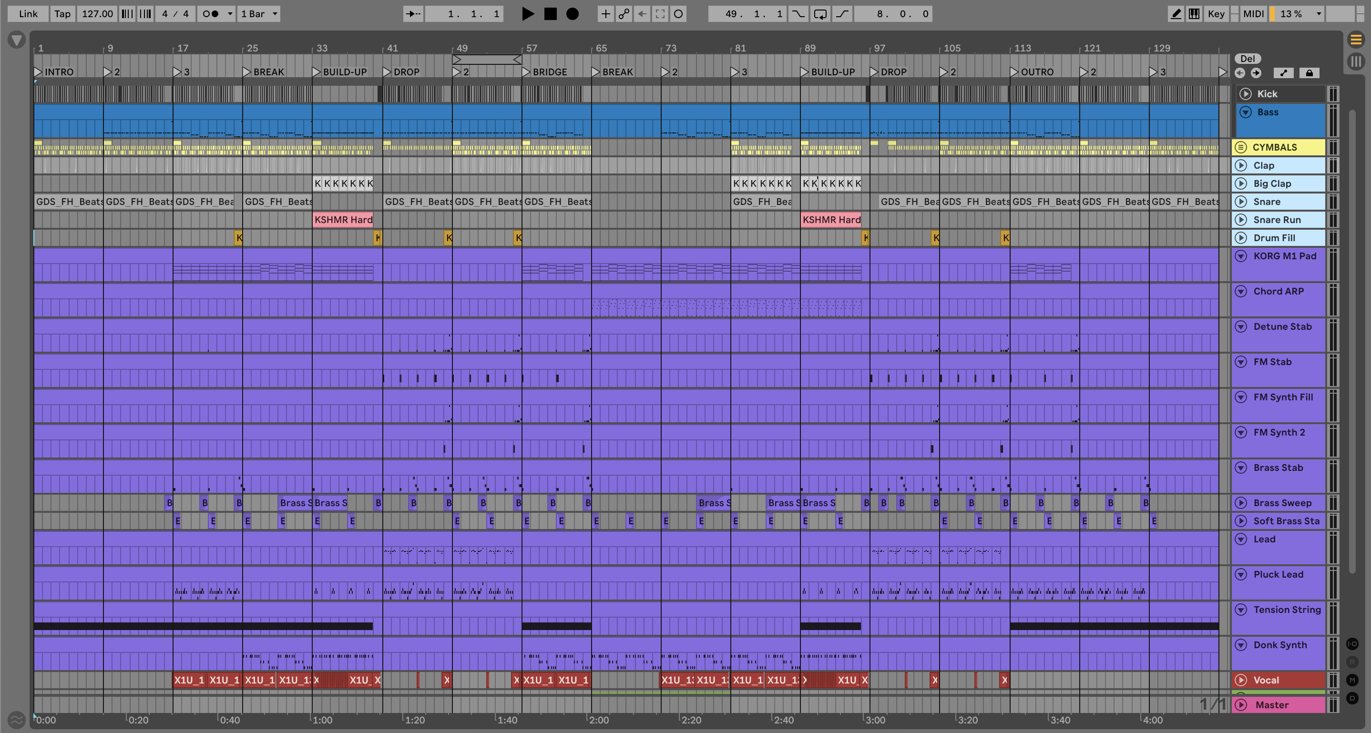Toggle the Lock Envelopes padlock icon

1309,73
